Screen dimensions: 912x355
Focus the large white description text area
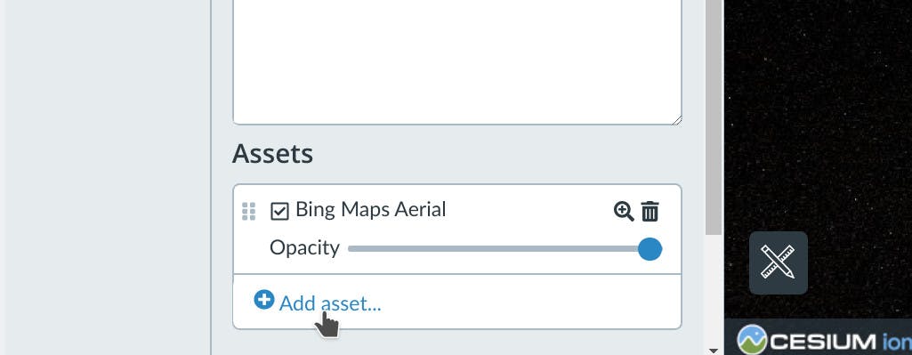(x=457, y=61)
